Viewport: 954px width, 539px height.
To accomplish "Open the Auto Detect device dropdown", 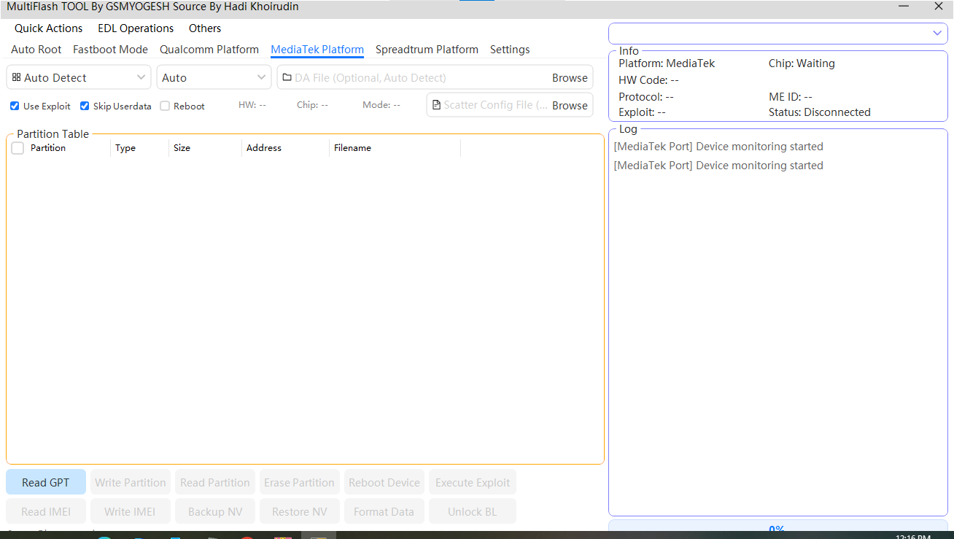I will click(x=140, y=77).
